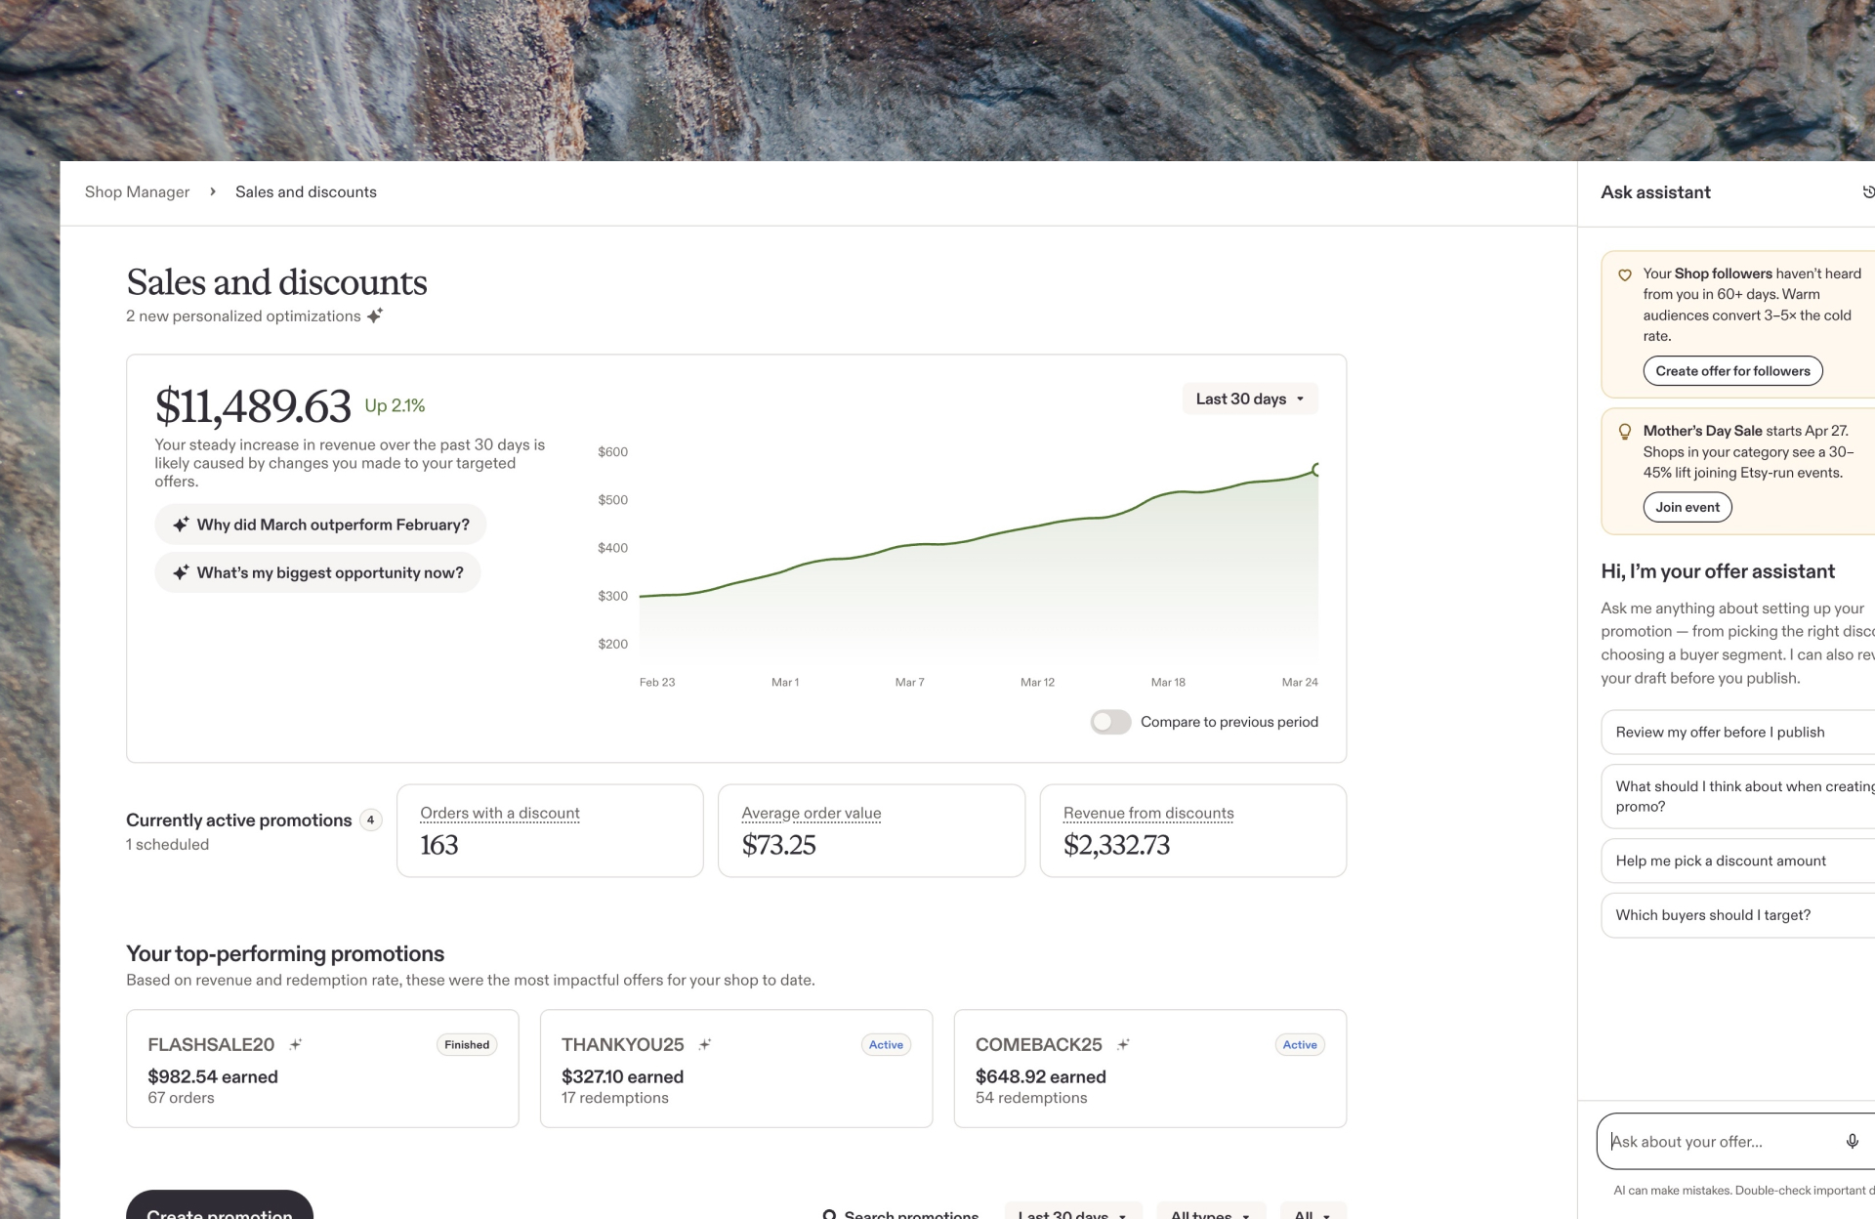The image size is (1875, 1219).
Task: Open assistant chat history icon
Action: [x=1867, y=192]
